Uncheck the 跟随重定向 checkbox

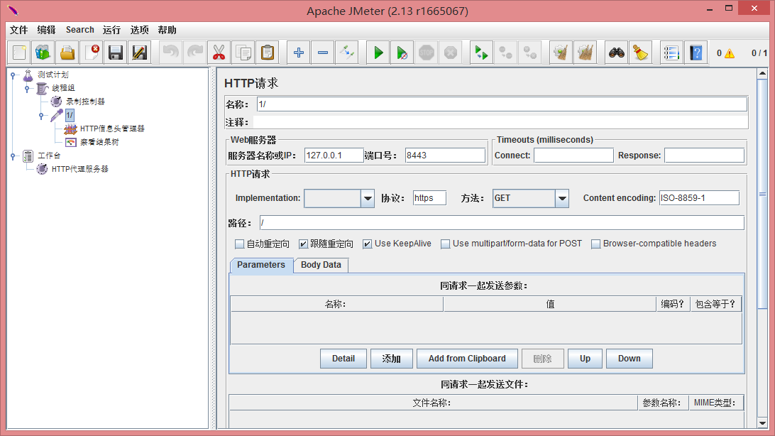pyautogui.click(x=304, y=244)
